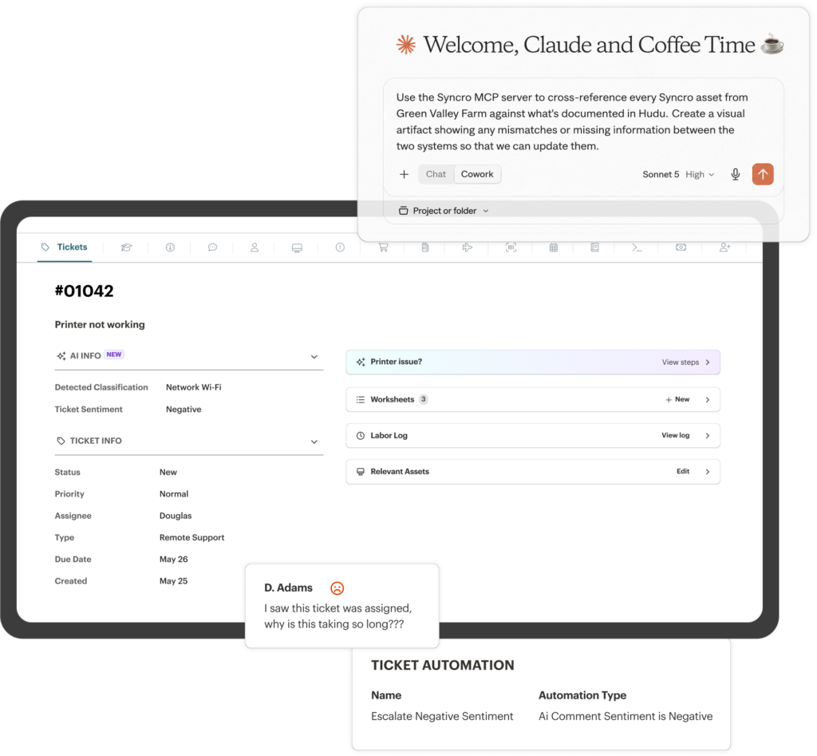Click the Worksheets count badge 3
Viewport: 817px width, 756px height.
click(424, 399)
